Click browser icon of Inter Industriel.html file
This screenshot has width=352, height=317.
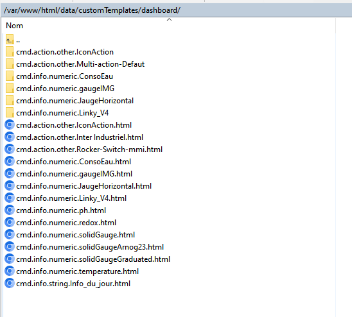tap(10, 137)
